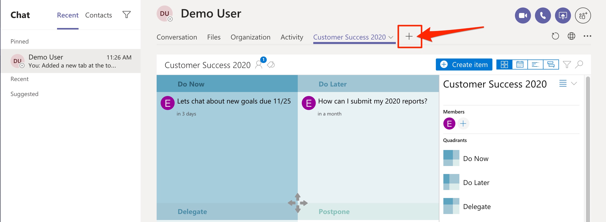The width and height of the screenshot is (606, 222).
Task: Expand the Customer Success 2020 tab dropdown
Action: click(391, 37)
